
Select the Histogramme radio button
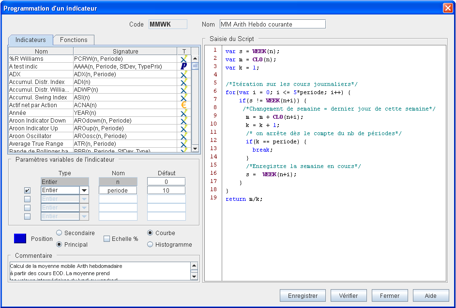tap(150, 245)
